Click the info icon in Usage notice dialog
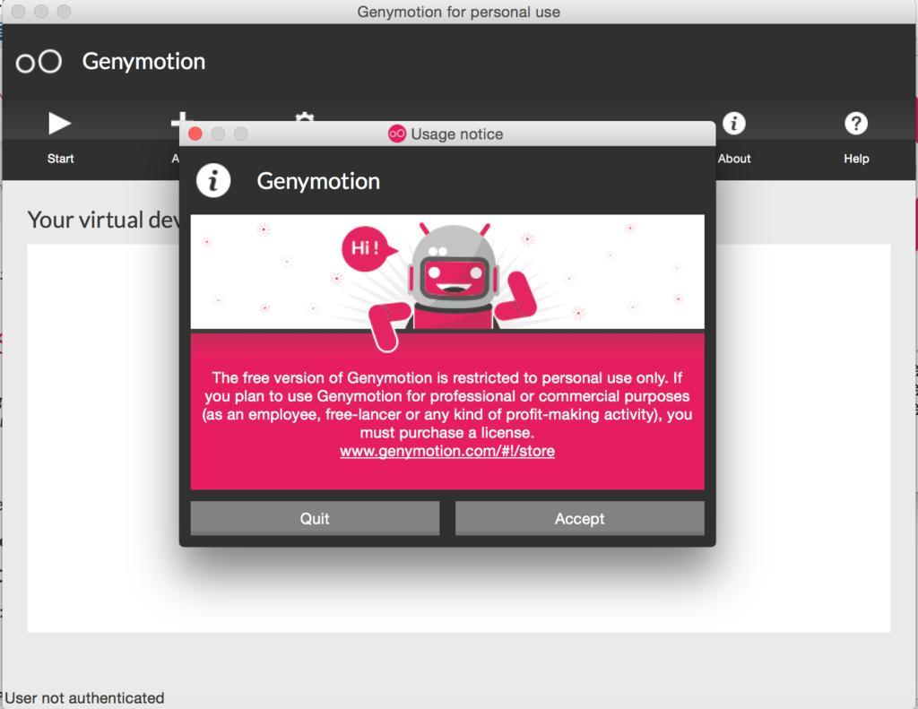Screen dimensions: 918x709 tap(213, 180)
